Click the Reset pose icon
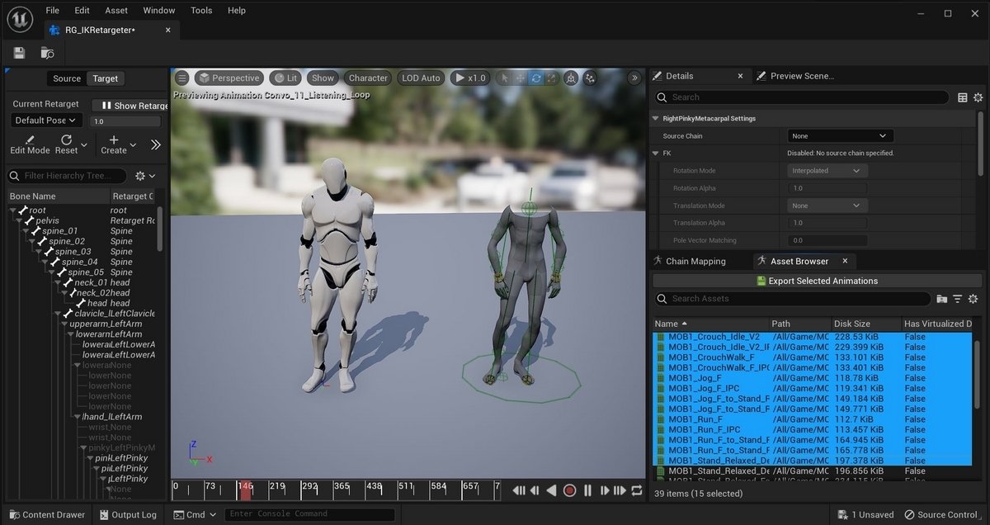This screenshot has width=990, height=525. click(67, 140)
